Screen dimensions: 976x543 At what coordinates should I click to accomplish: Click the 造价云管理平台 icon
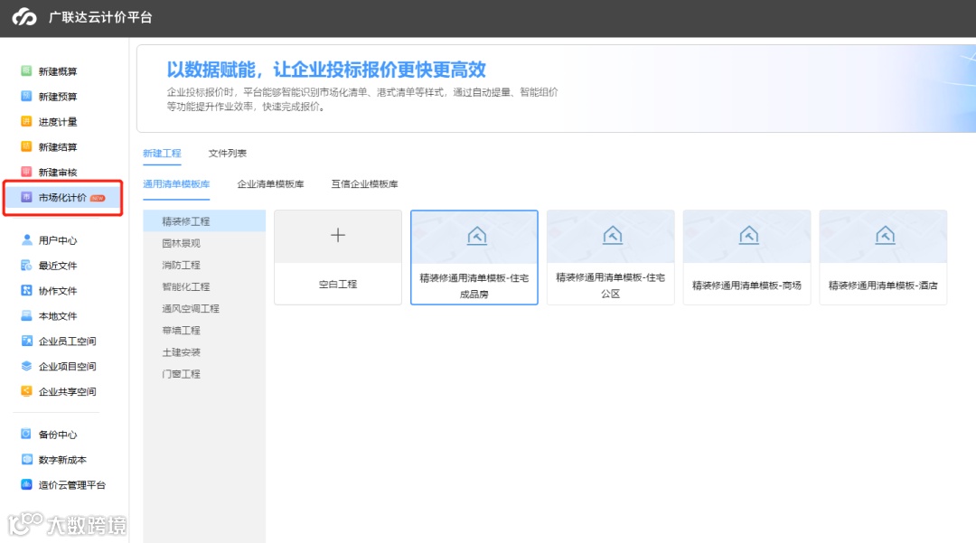26,484
